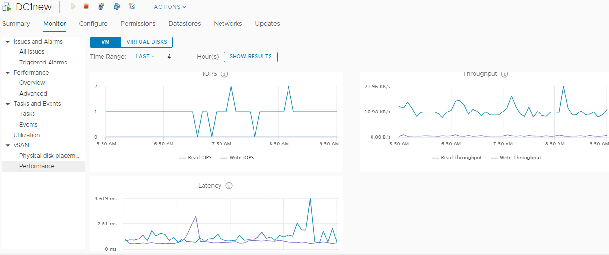Click the Edit Settings toolbar icon

117,6
